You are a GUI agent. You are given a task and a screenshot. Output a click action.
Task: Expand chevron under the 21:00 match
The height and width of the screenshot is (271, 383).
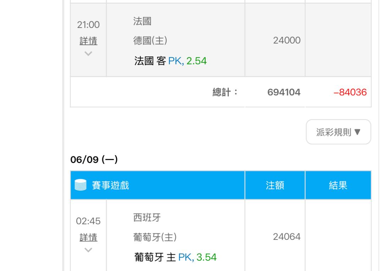pyautogui.click(x=88, y=53)
